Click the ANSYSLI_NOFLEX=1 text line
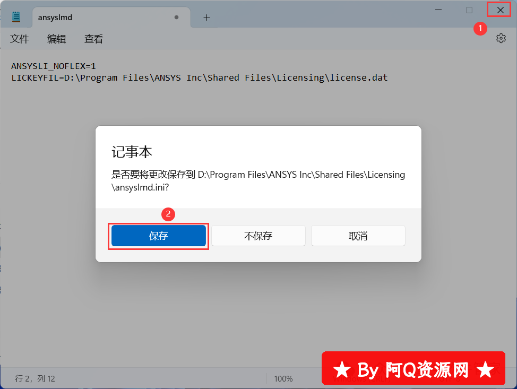The width and height of the screenshot is (517, 389). (x=54, y=66)
